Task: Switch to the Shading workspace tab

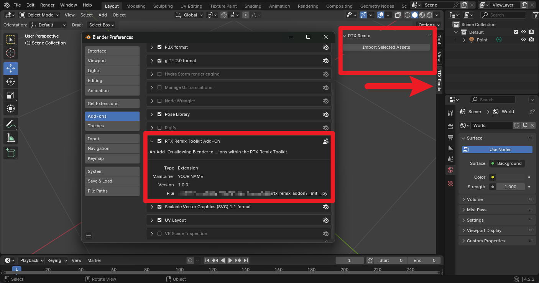Action: (253, 6)
